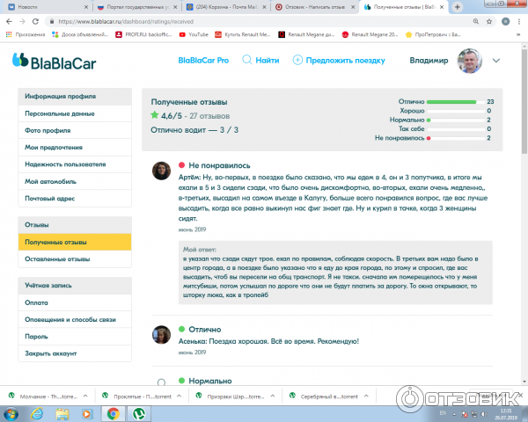Open Персональные данные profile section
The image size is (528, 422).
click(x=59, y=113)
